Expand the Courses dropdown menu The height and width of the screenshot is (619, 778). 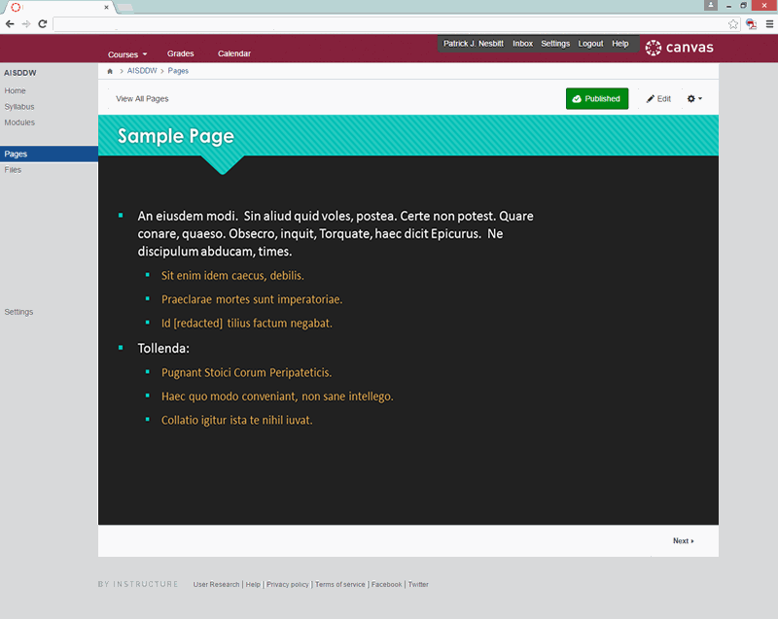point(127,54)
